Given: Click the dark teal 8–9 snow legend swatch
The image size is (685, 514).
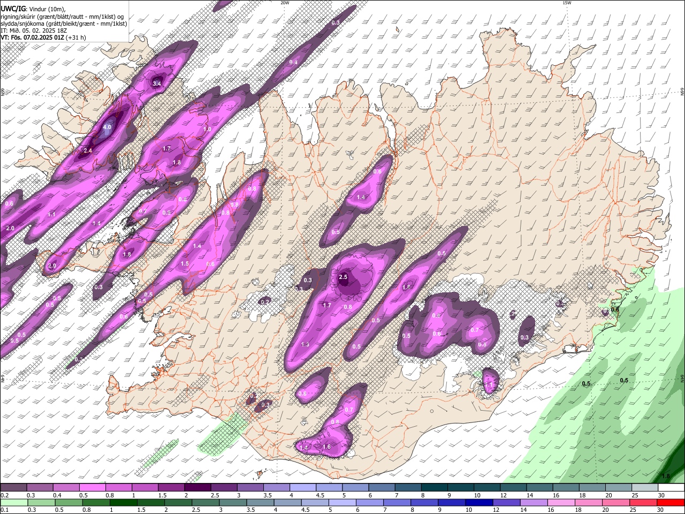Looking at the screenshot, I should (x=435, y=488).
